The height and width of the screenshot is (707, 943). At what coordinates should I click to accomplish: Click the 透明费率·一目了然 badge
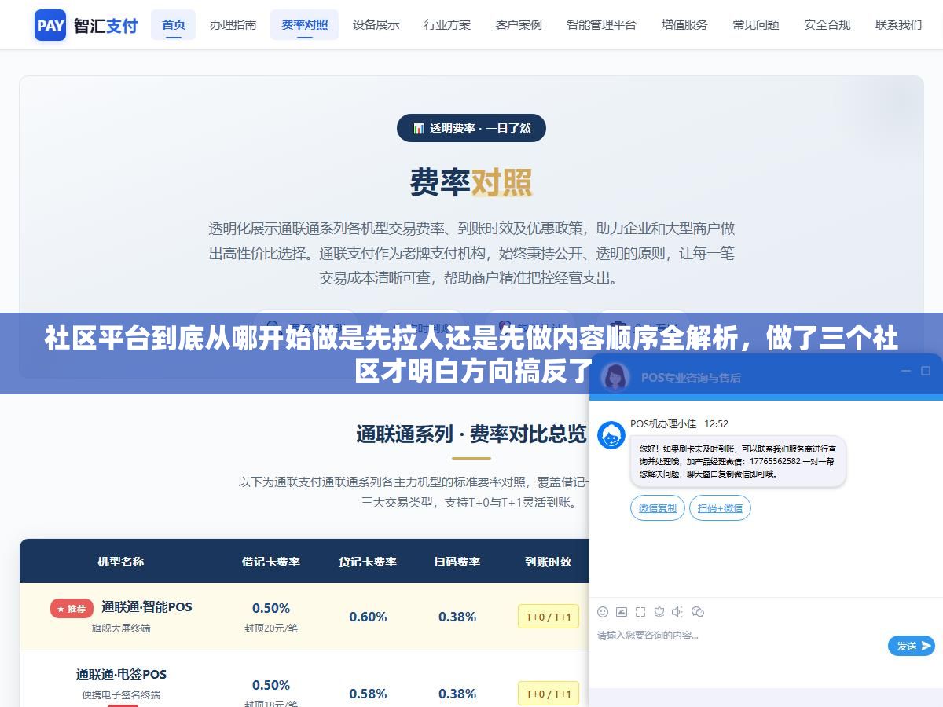click(472, 128)
